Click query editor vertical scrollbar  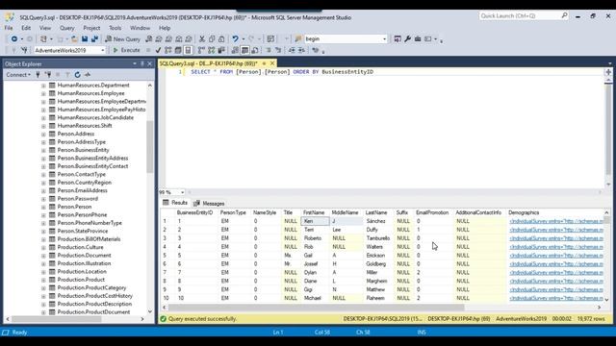(x=608, y=130)
